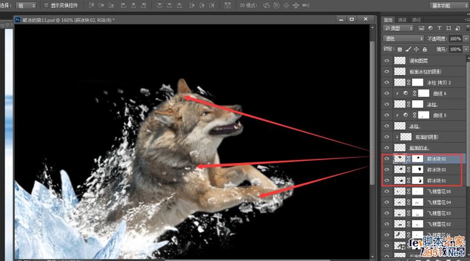This screenshot has height=261, width=470.
Task: Click opacity value 100% field
Action: click(456, 39)
